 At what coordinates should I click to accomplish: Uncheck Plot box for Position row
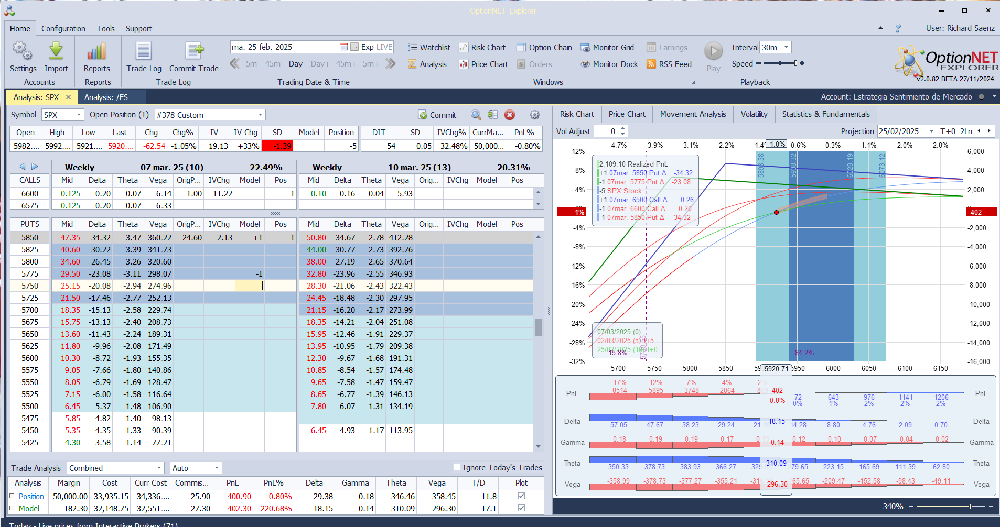pos(521,496)
